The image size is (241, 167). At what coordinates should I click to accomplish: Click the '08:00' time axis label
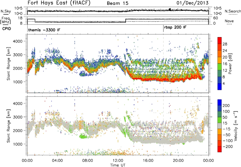tap(88, 161)
